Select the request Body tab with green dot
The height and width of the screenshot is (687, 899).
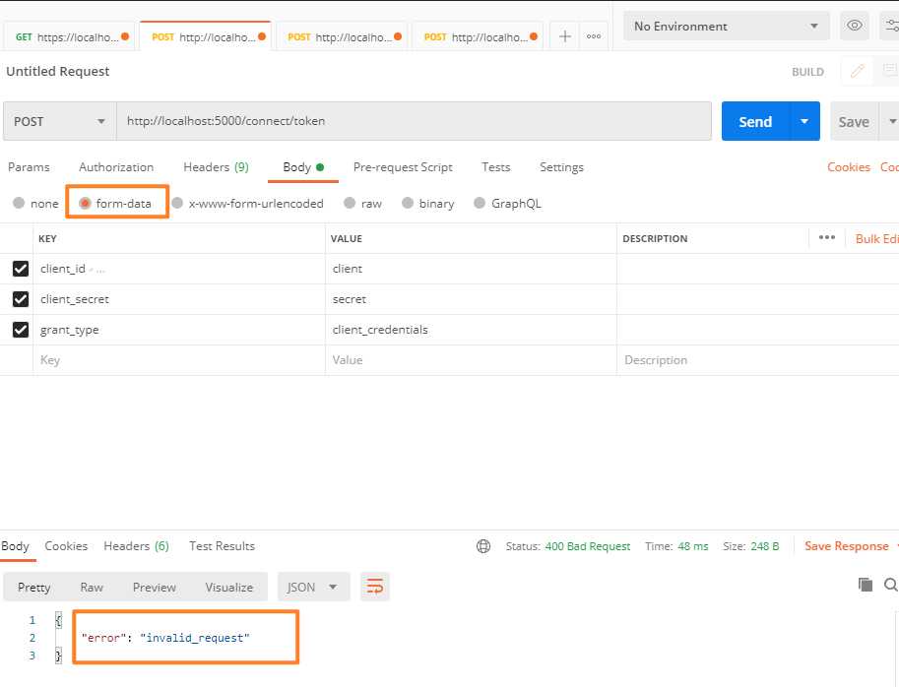(x=303, y=167)
